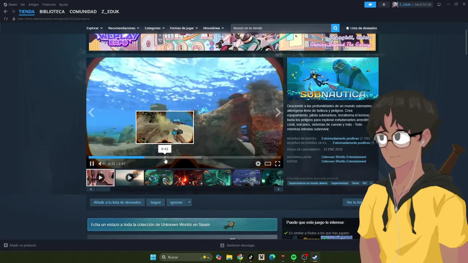Select the third screenshot thumbnail with Seamoth
The height and width of the screenshot is (263, 468).
point(159,178)
